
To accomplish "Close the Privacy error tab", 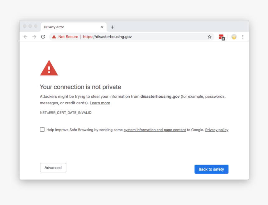I will click(x=102, y=27).
